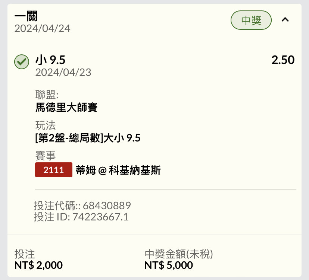Click the 投注 ID 74223667.1 line
309x280 pixels.
81,217
